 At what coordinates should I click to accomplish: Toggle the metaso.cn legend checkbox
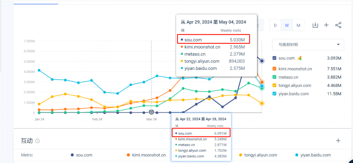(274, 77)
